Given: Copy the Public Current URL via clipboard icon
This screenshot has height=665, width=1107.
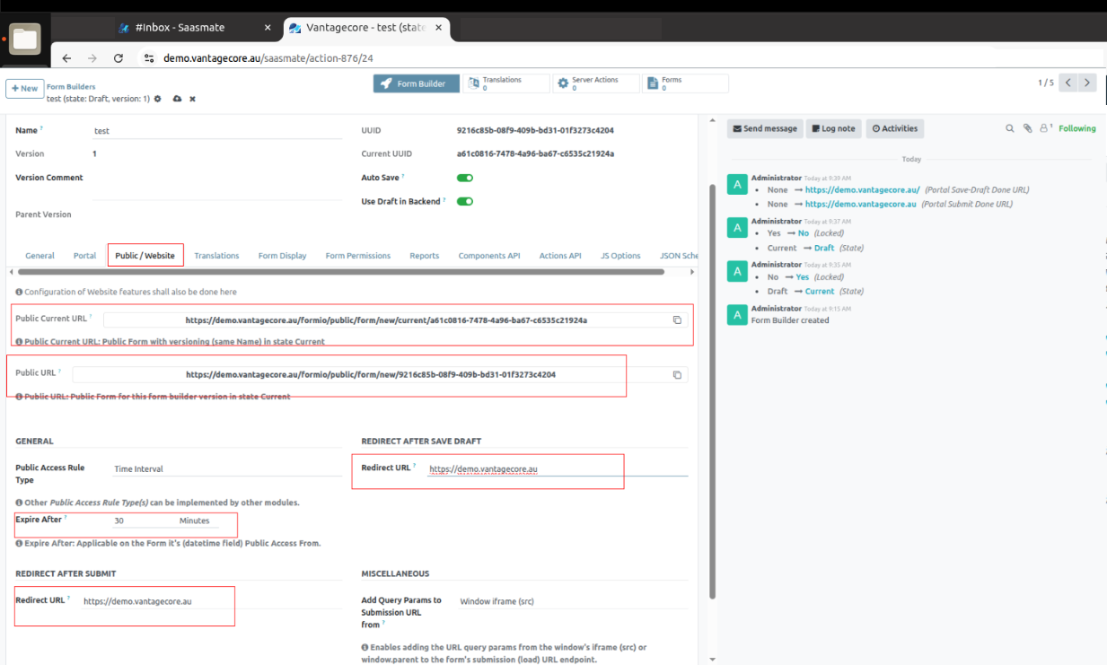Looking at the screenshot, I should pos(677,319).
